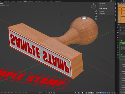Switch to the Scripting workspace tab
125x94 pixels.
click(45, 1)
